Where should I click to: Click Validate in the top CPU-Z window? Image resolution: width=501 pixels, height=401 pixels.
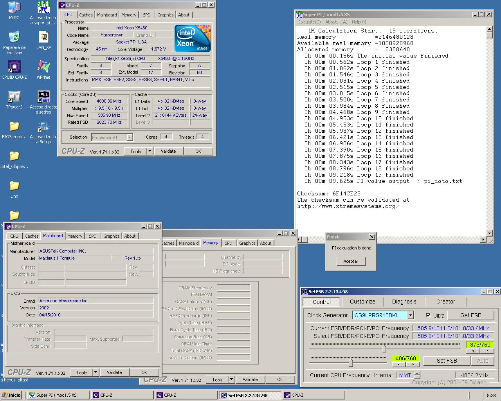click(x=168, y=151)
